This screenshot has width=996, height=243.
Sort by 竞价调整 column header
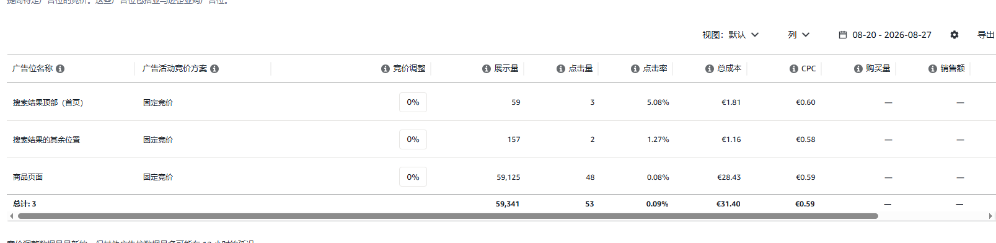(x=410, y=69)
